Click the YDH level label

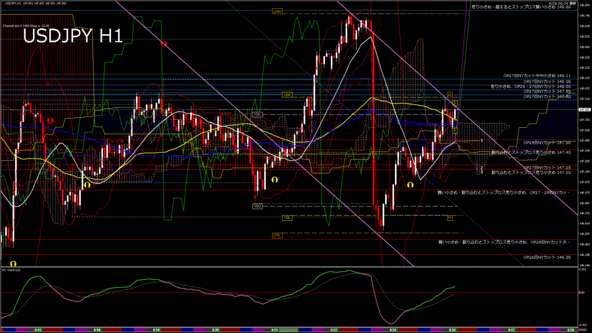(x=287, y=94)
